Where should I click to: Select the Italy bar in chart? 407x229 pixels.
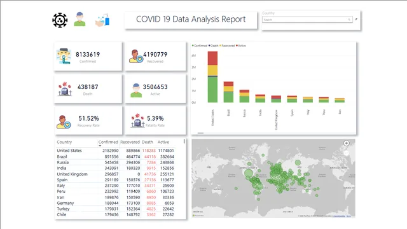[308, 100]
